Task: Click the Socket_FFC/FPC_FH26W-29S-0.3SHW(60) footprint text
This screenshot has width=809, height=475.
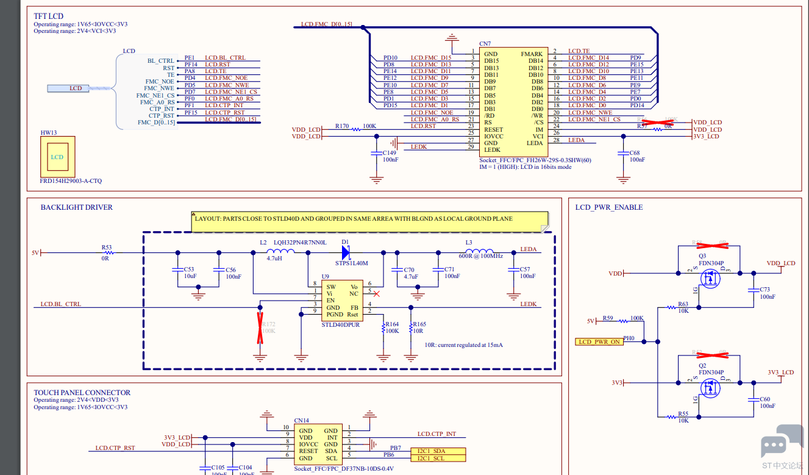Action: [535, 160]
